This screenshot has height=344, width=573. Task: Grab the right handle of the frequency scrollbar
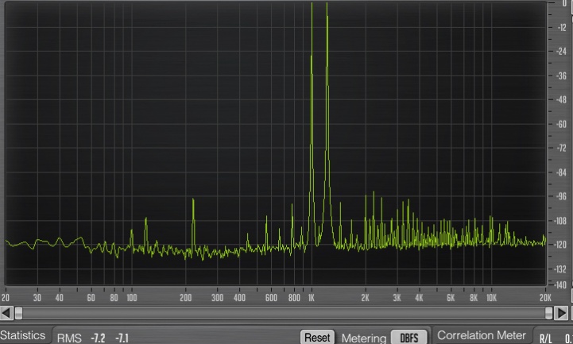coord(548,313)
